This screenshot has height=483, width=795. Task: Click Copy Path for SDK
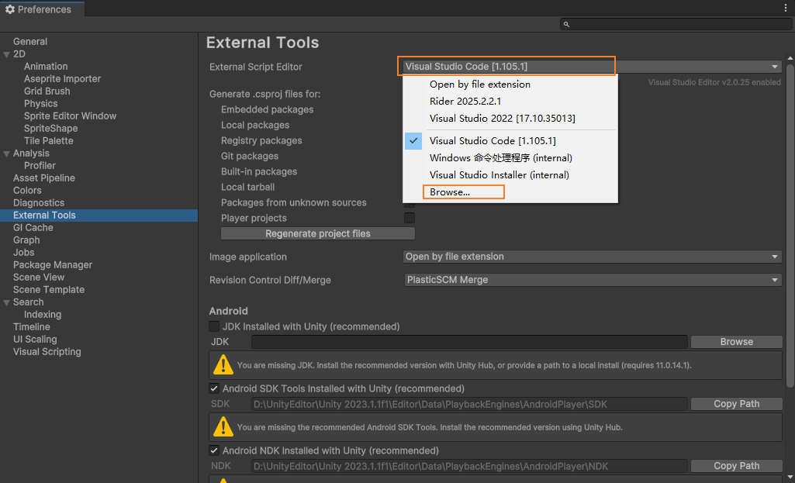click(x=736, y=404)
